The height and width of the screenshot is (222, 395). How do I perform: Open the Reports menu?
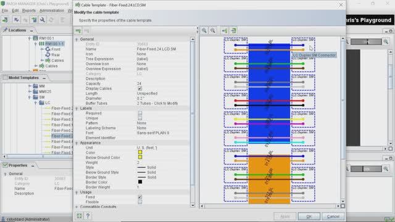[29, 10]
